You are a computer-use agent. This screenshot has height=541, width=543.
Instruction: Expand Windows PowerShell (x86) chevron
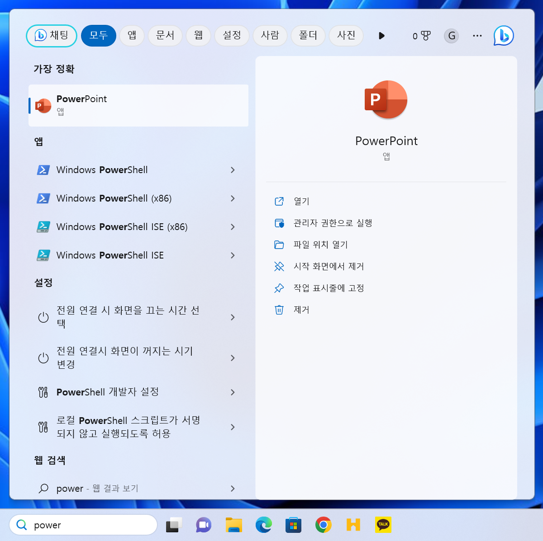[233, 198]
